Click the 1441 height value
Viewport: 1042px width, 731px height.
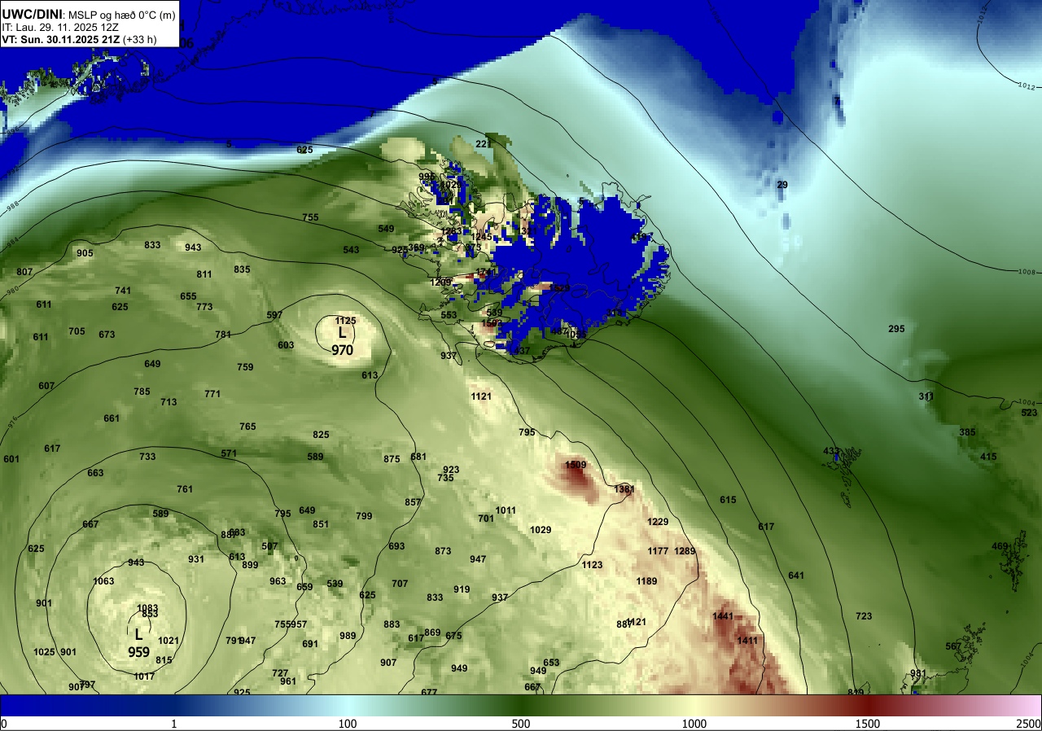(x=724, y=616)
